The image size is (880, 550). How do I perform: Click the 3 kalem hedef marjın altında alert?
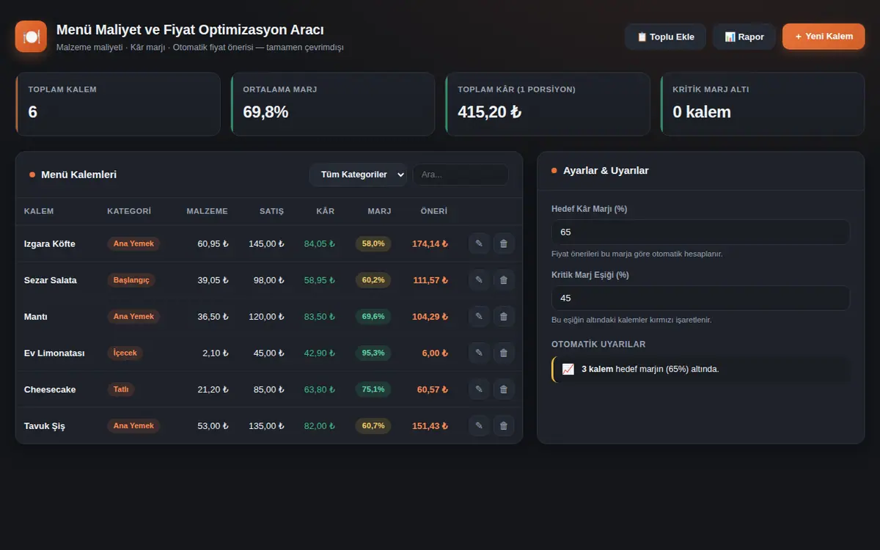tap(700, 369)
